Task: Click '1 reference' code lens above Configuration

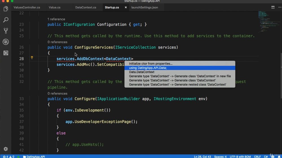Action: (x=56, y=19)
